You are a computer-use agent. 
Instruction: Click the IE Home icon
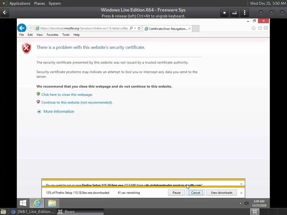254,28
